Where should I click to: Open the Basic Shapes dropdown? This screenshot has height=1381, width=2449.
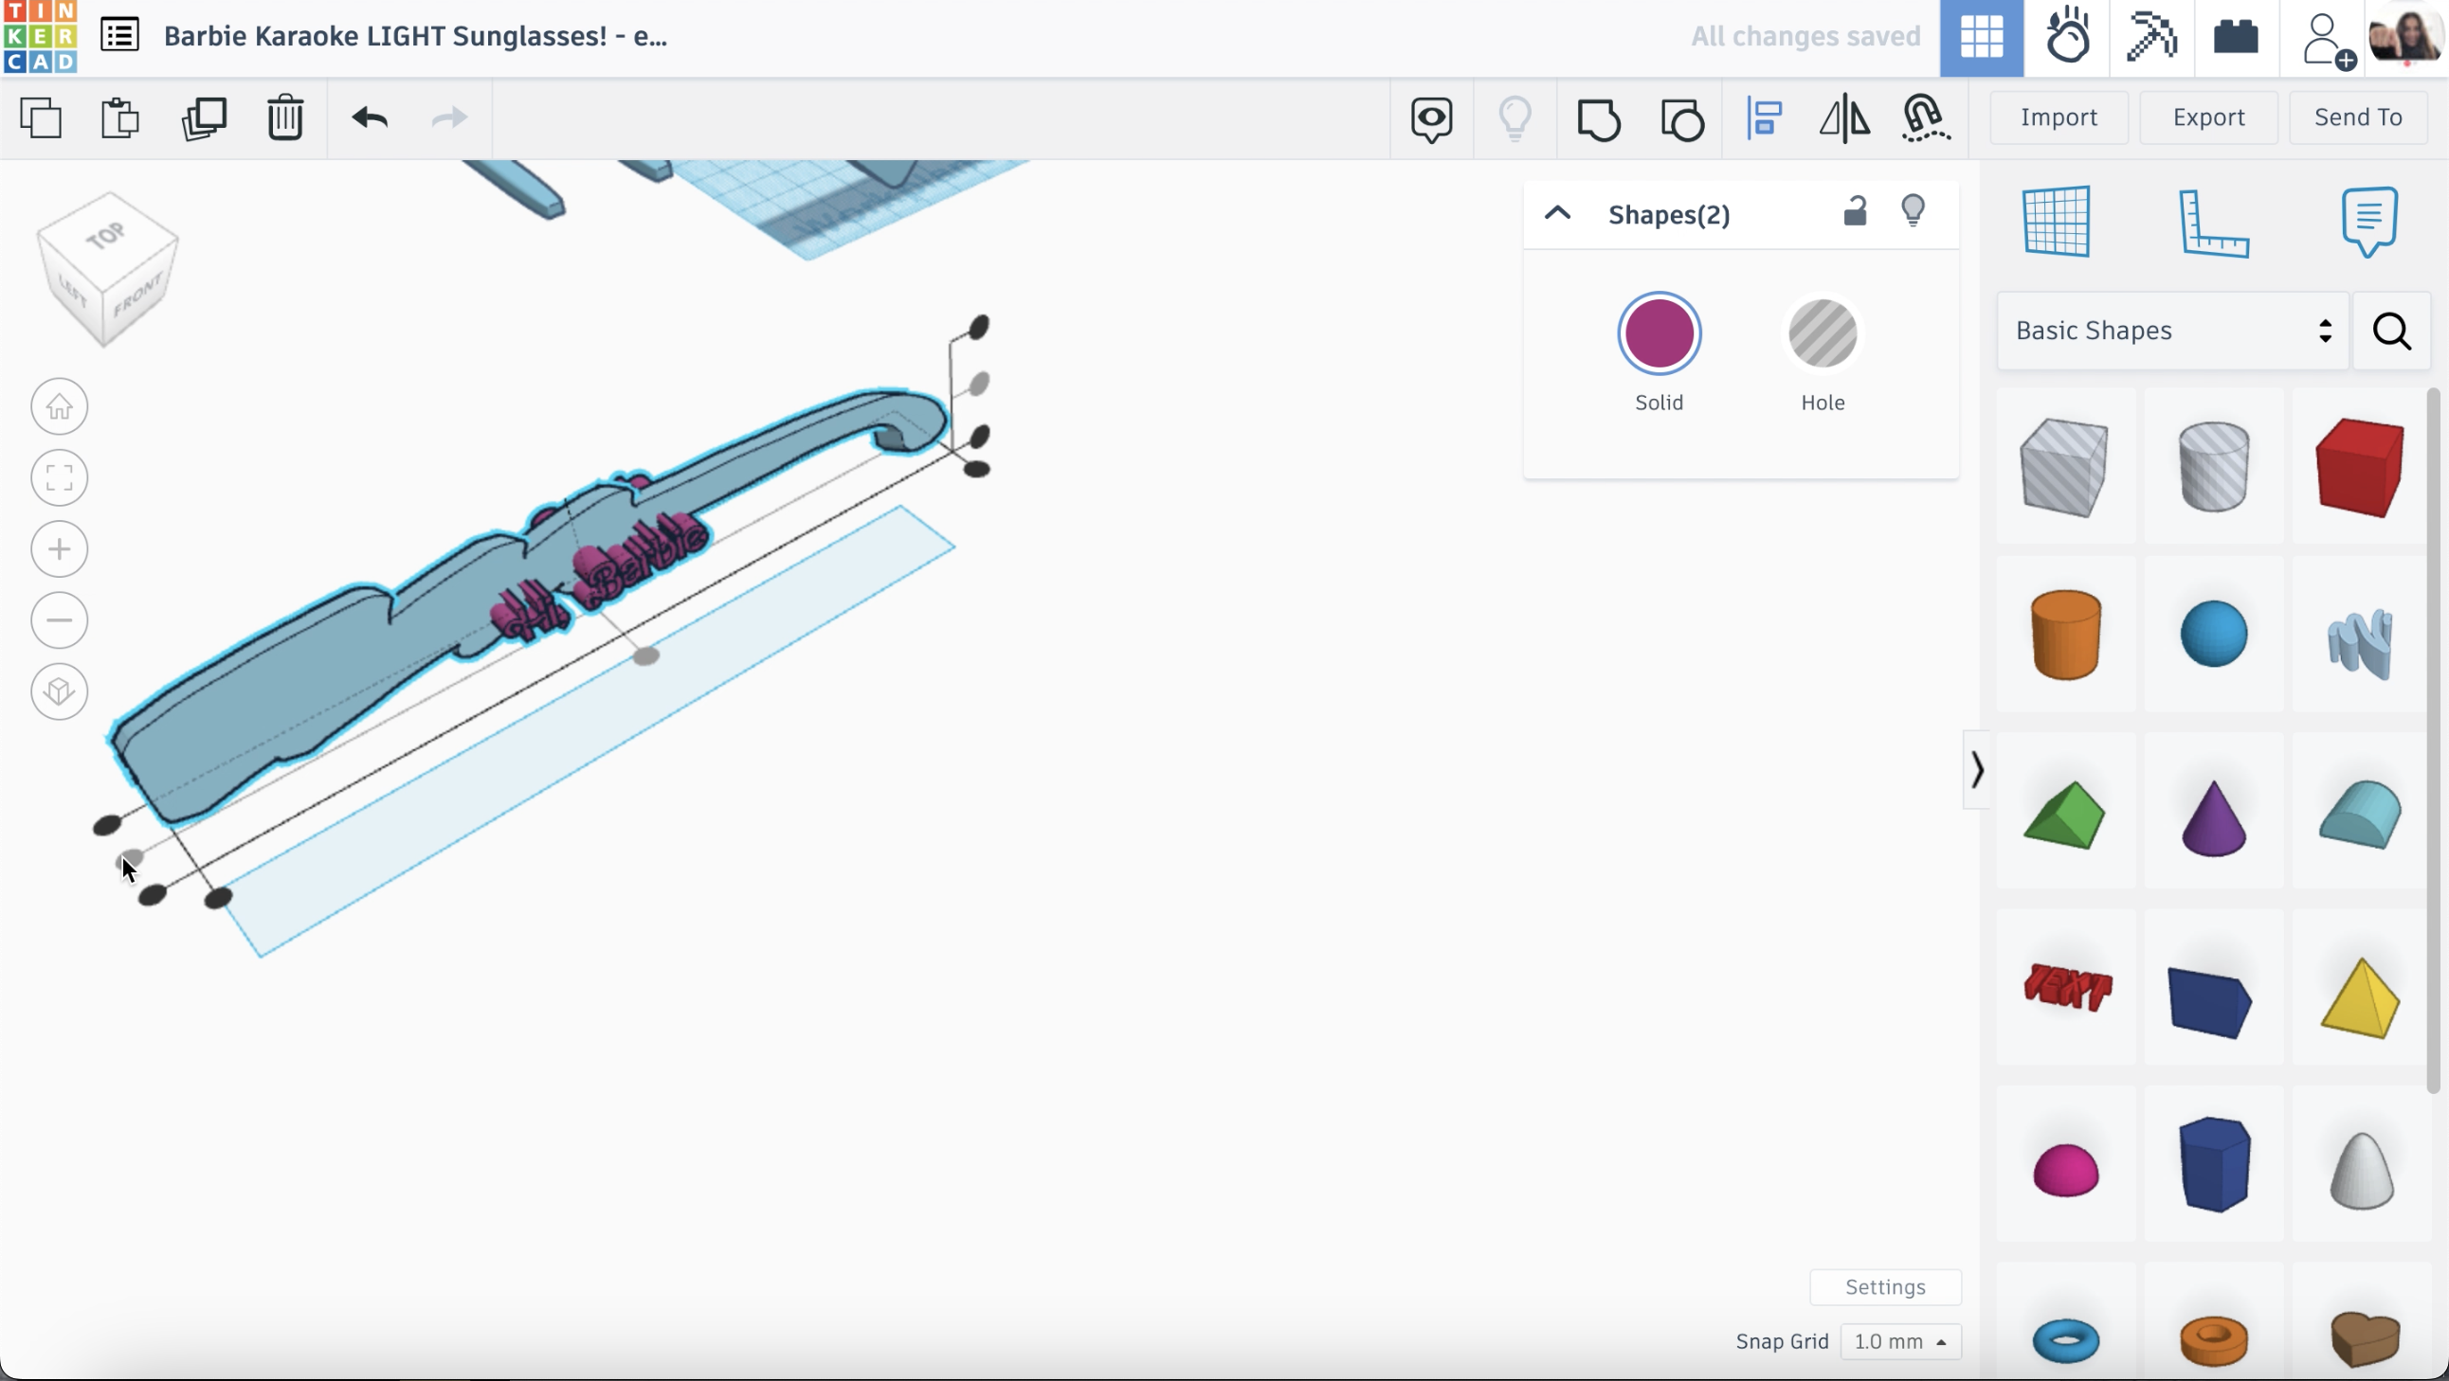pos(2171,331)
